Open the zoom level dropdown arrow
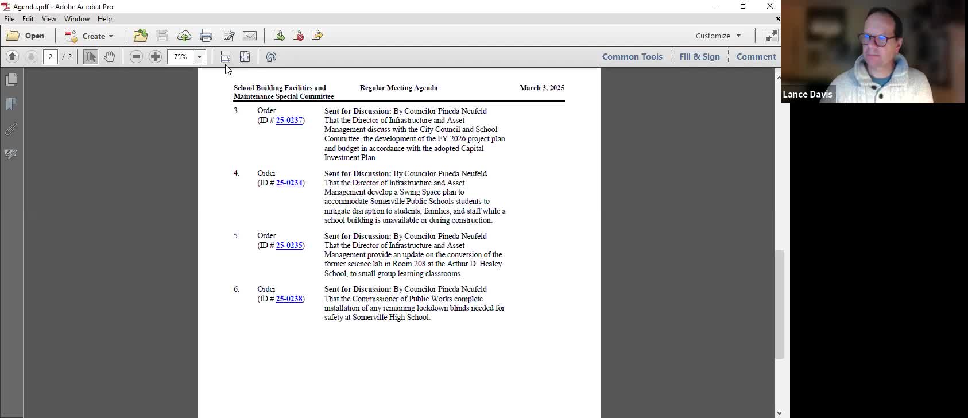This screenshot has height=418, width=968. [200, 56]
